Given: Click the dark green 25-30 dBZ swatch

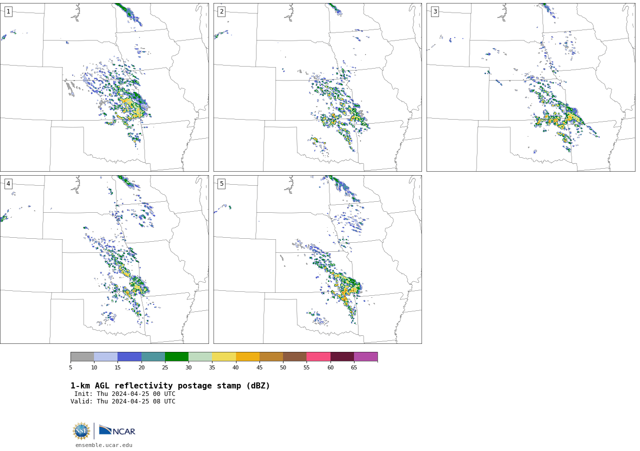Looking at the screenshot, I should [x=176, y=356].
